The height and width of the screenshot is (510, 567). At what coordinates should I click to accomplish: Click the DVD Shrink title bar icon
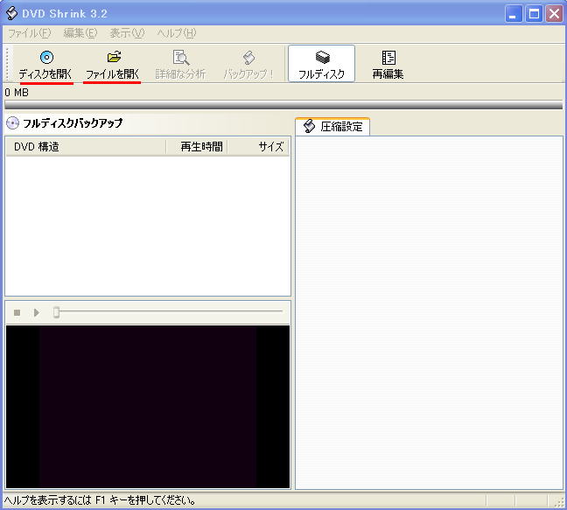(11, 13)
